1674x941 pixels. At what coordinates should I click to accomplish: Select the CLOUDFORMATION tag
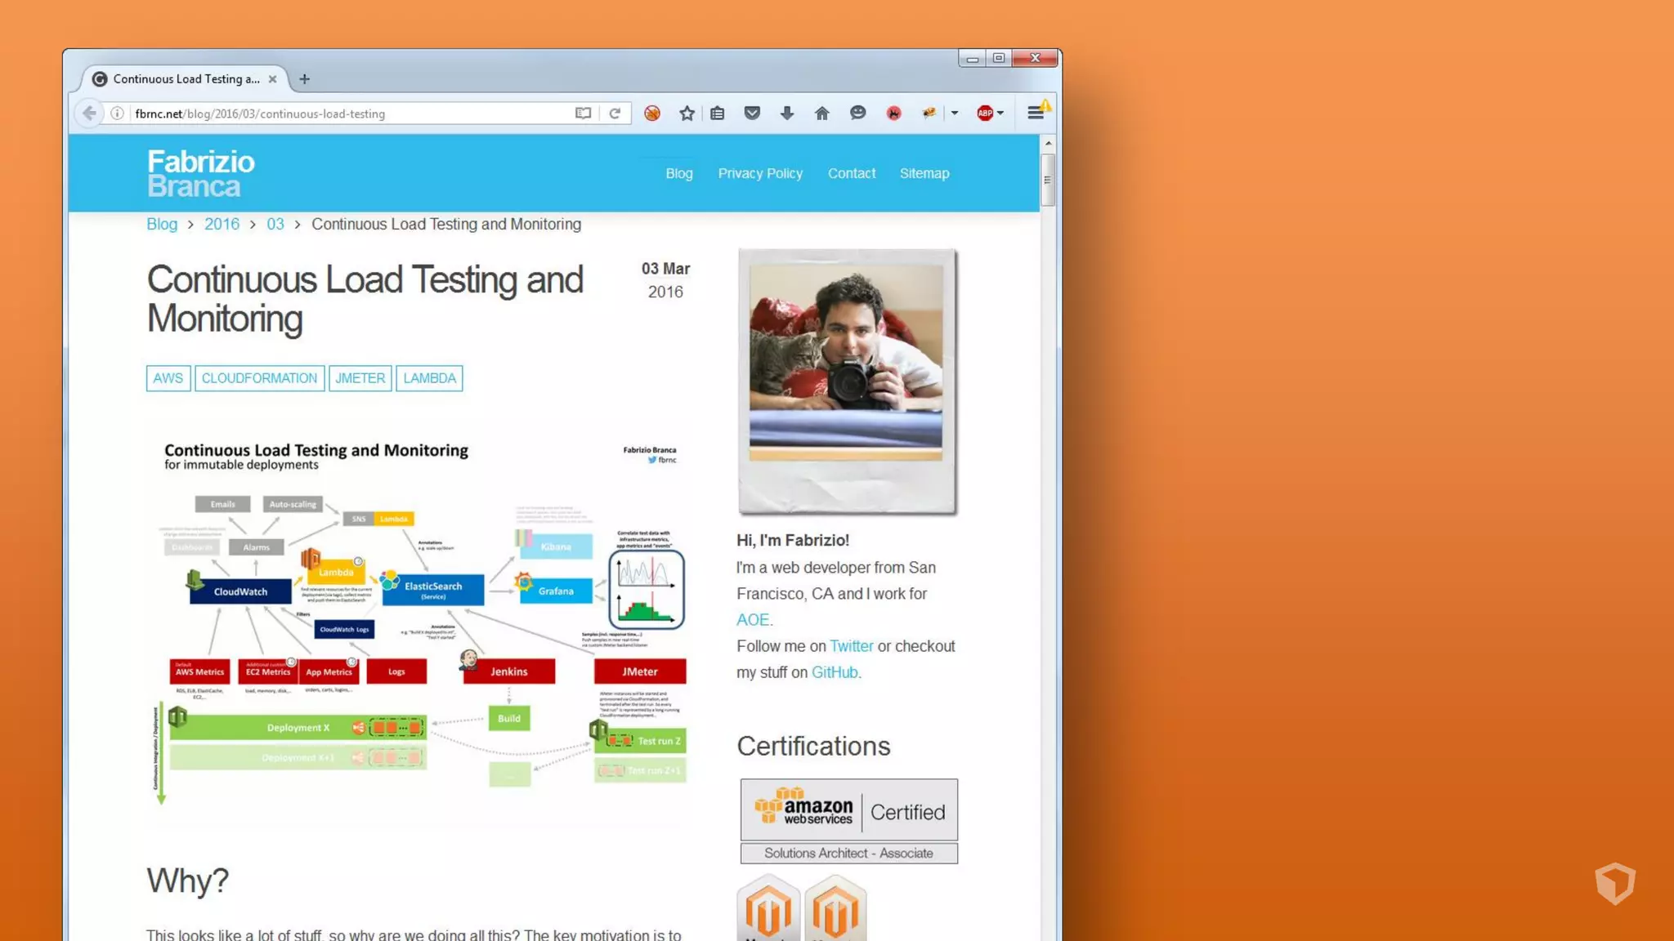pos(259,378)
